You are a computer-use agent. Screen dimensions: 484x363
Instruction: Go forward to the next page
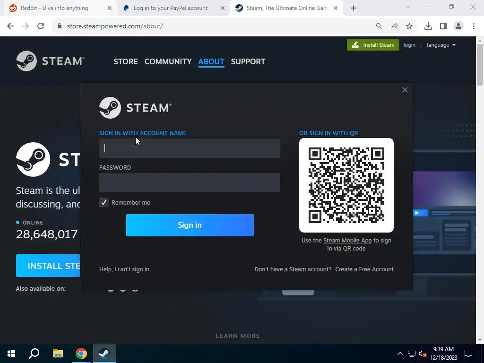tap(26, 26)
